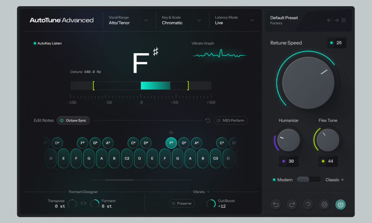This screenshot has width=372, height=223.
Task: Flip the Modern/Classic mode switch
Action: [x=308, y=179]
